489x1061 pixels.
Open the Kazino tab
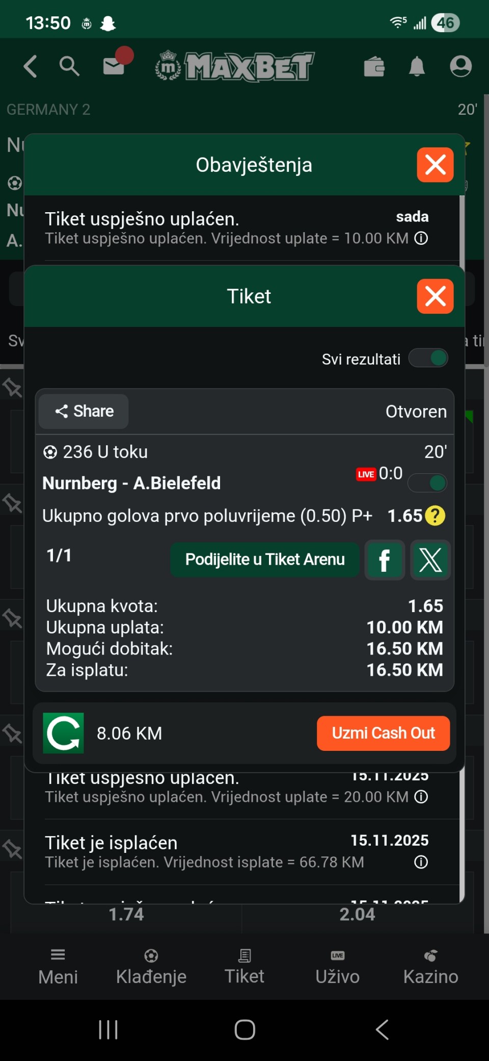(430, 967)
